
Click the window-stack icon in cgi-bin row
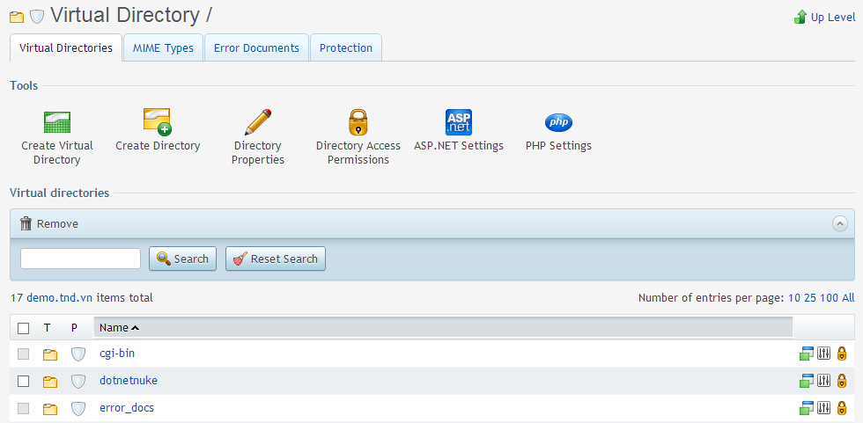coord(807,354)
